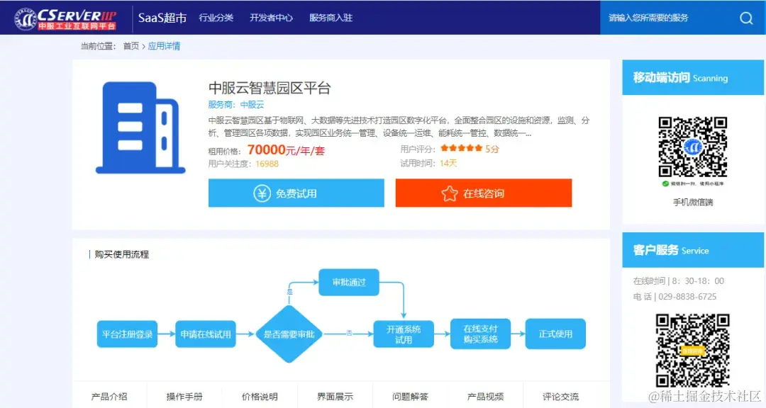Open 服务商入驻 page
This screenshot has width=766, height=408.
331,18
